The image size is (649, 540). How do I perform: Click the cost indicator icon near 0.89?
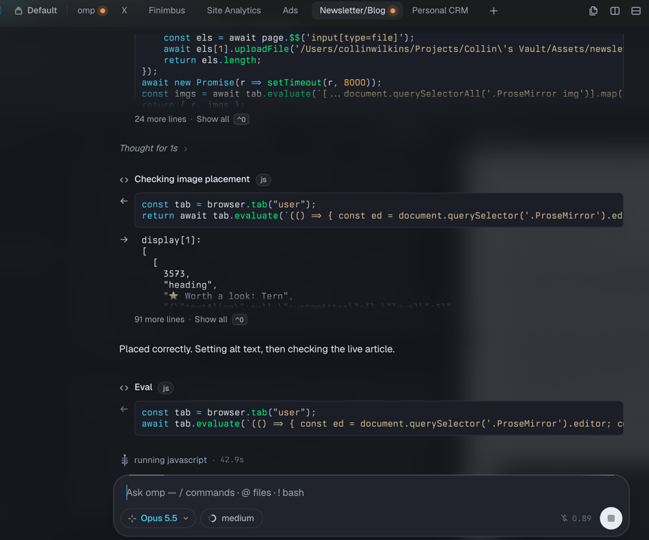(564, 518)
